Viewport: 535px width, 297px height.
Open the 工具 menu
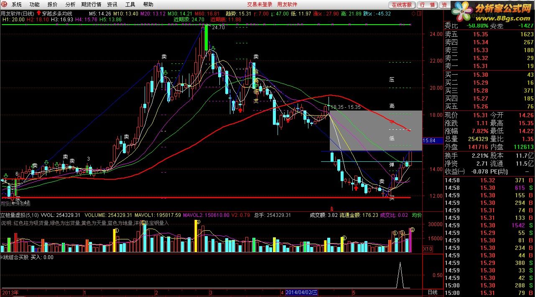point(130,5)
